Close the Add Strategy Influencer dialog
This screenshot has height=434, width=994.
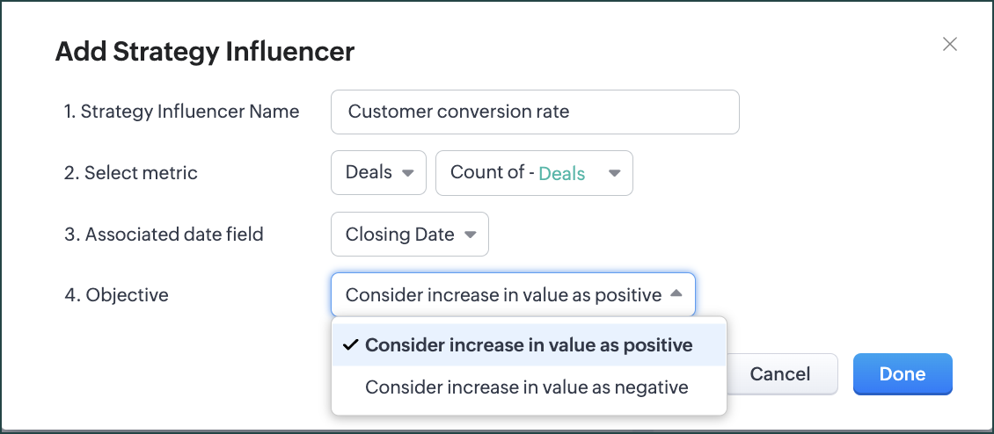point(949,44)
